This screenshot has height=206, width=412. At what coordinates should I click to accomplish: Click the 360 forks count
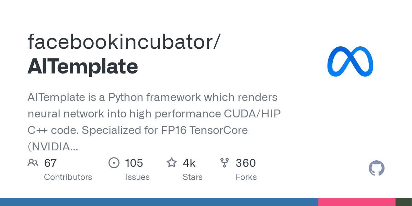point(246,163)
